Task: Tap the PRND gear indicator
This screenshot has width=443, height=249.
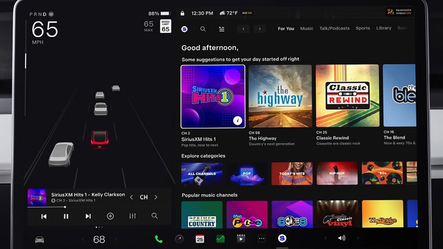Action: click(41, 14)
